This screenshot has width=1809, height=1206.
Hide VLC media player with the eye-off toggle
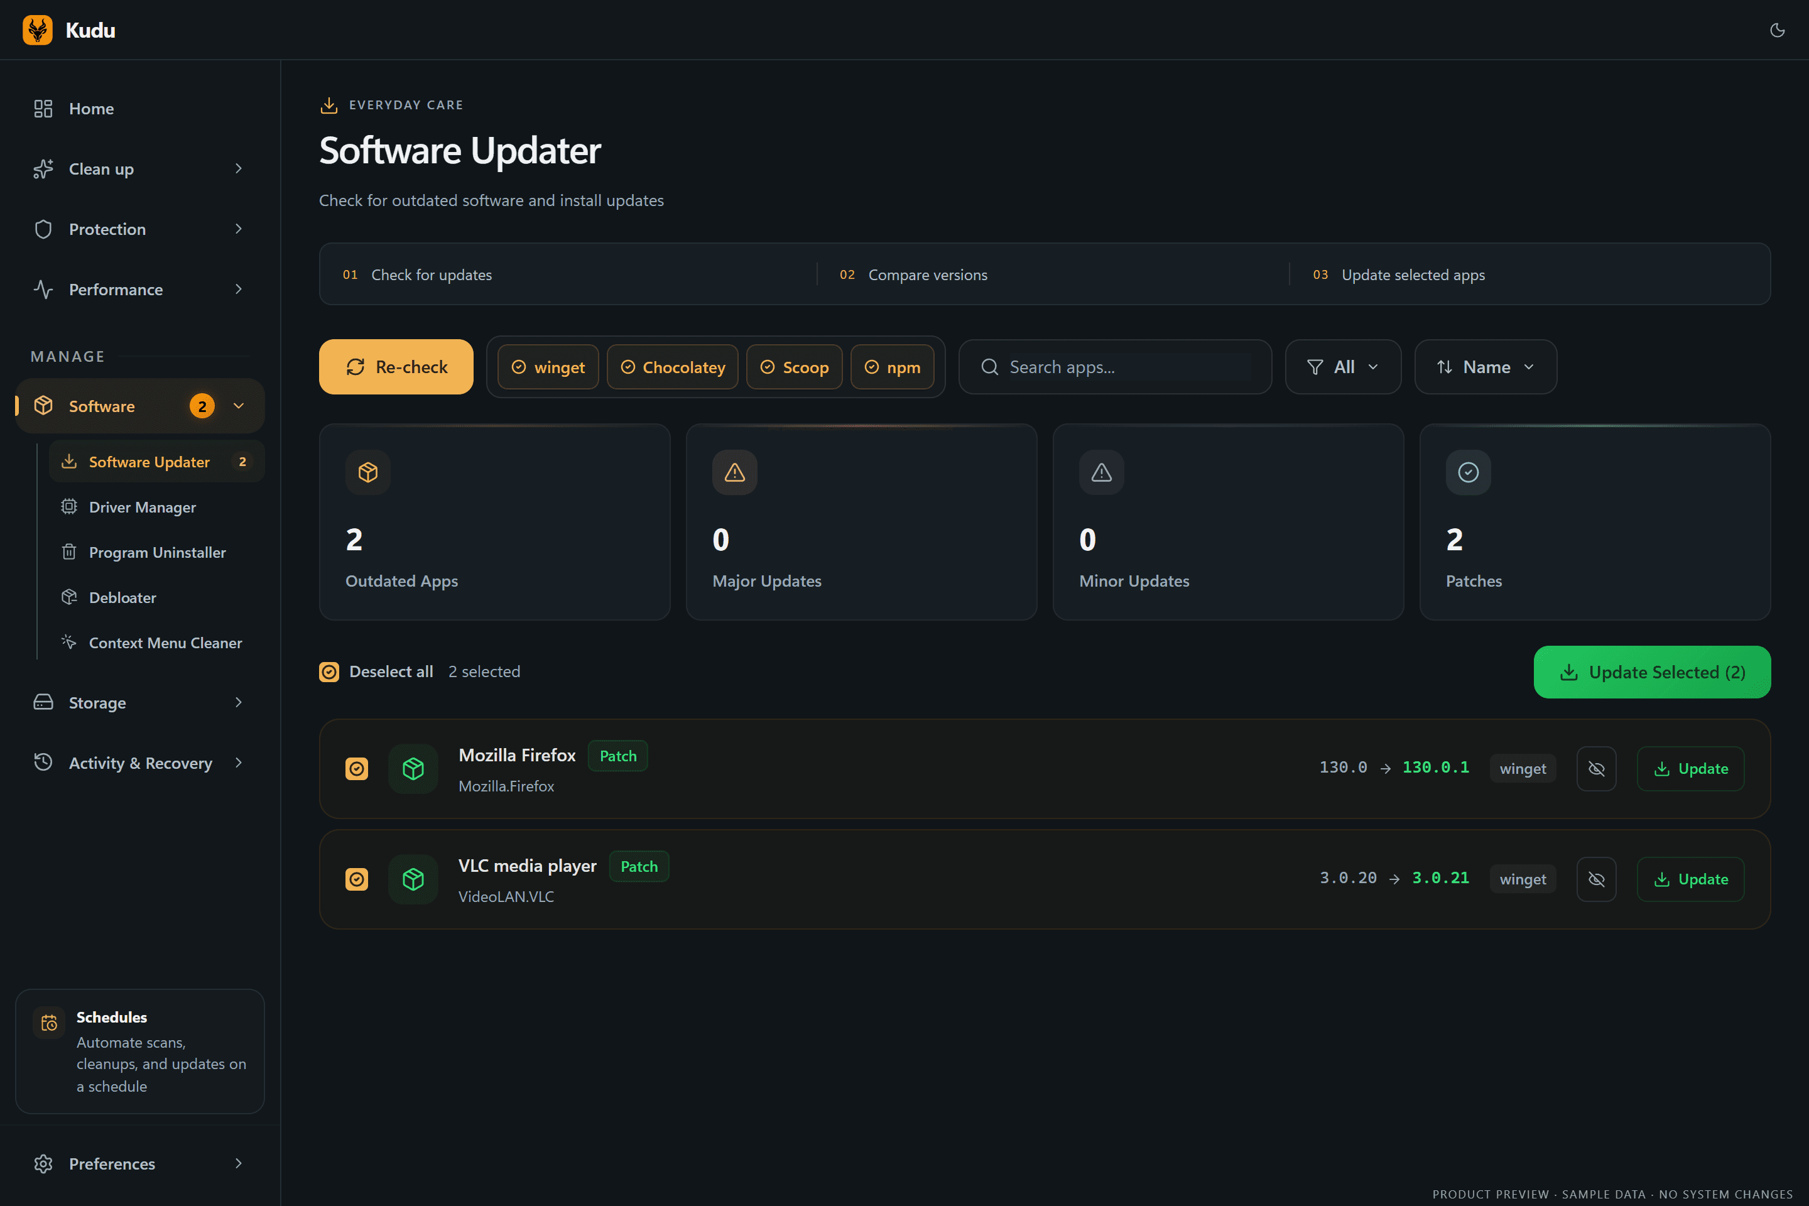pos(1597,879)
